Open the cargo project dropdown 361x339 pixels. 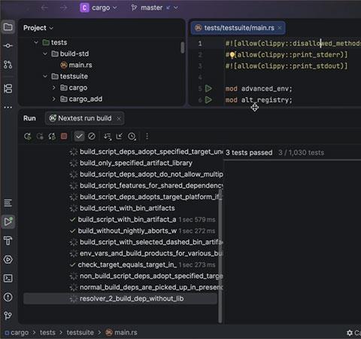click(x=98, y=8)
